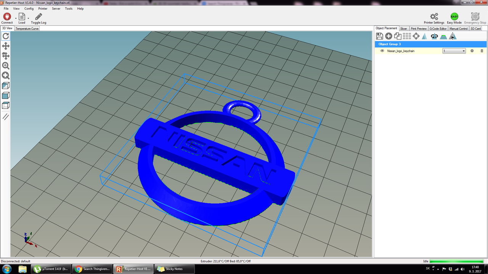Click the volume speaker tray icon

(463, 269)
